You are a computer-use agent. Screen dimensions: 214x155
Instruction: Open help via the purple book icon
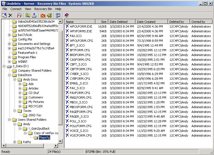pos(67,15)
